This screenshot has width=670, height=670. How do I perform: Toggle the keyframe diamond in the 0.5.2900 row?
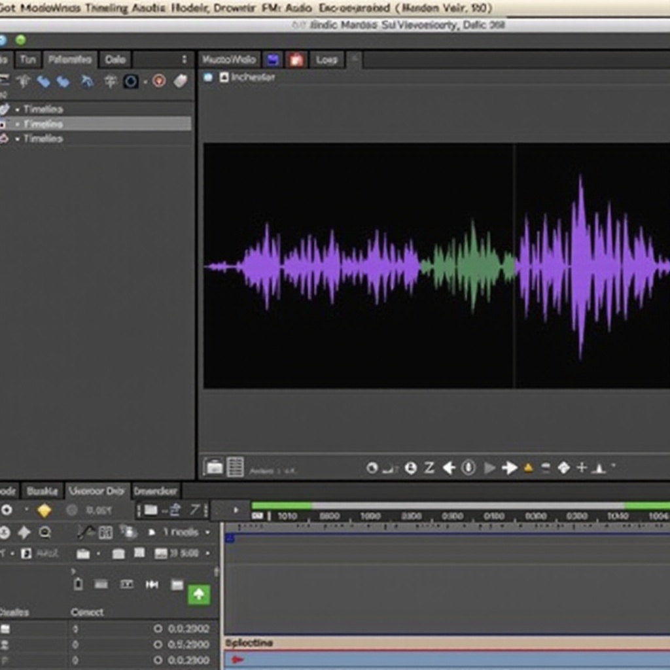coord(76,644)
